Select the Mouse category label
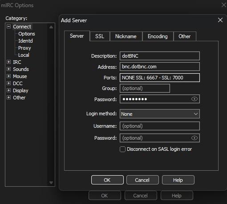The image size is (227, 204). [x=20, y=76]
